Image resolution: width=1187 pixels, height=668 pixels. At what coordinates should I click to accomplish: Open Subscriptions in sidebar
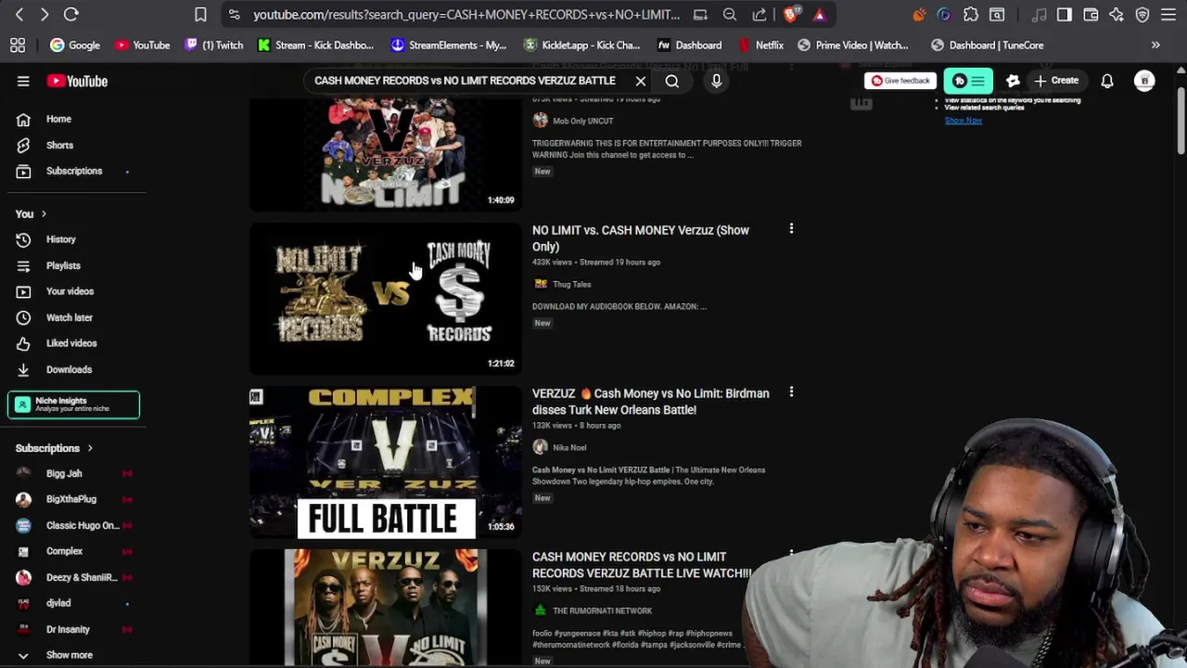coord(74,171)
